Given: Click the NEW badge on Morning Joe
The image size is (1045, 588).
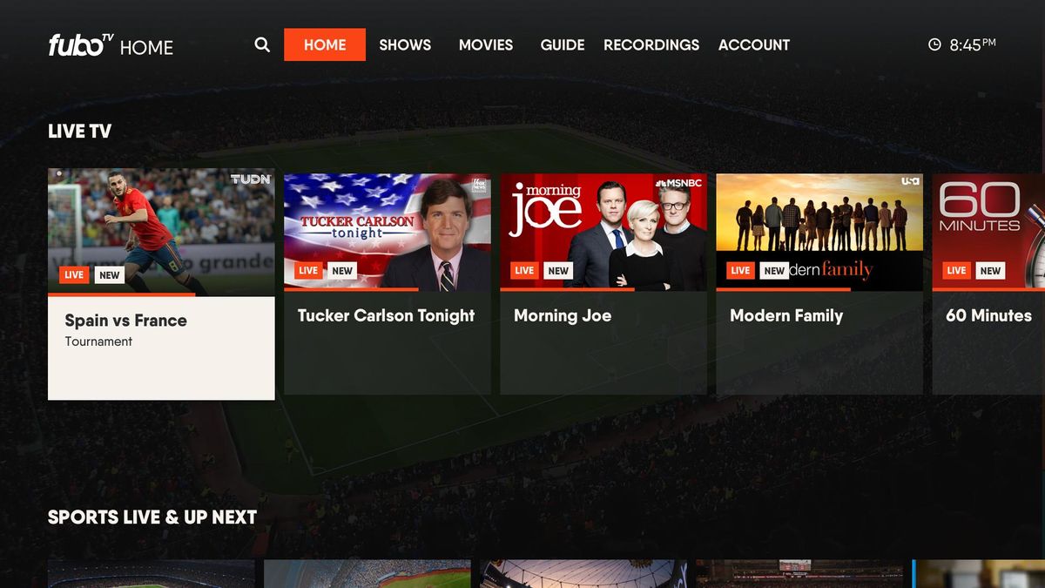Looking at the screenshot, I should pyautogui.click(x=558, y=271).
